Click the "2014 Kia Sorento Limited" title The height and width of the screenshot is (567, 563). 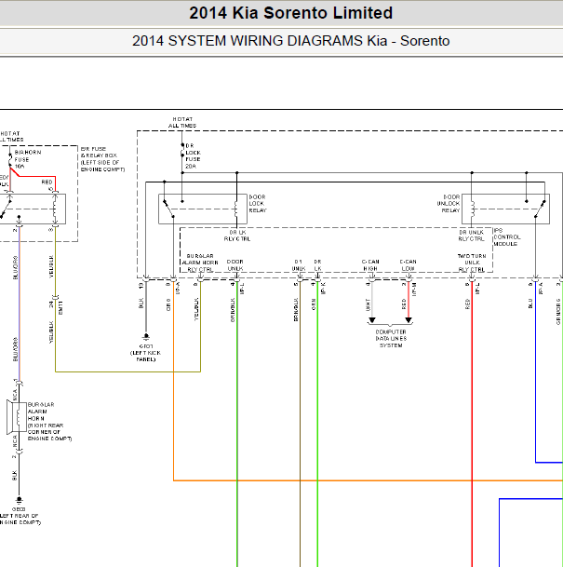tap(291, 13)
